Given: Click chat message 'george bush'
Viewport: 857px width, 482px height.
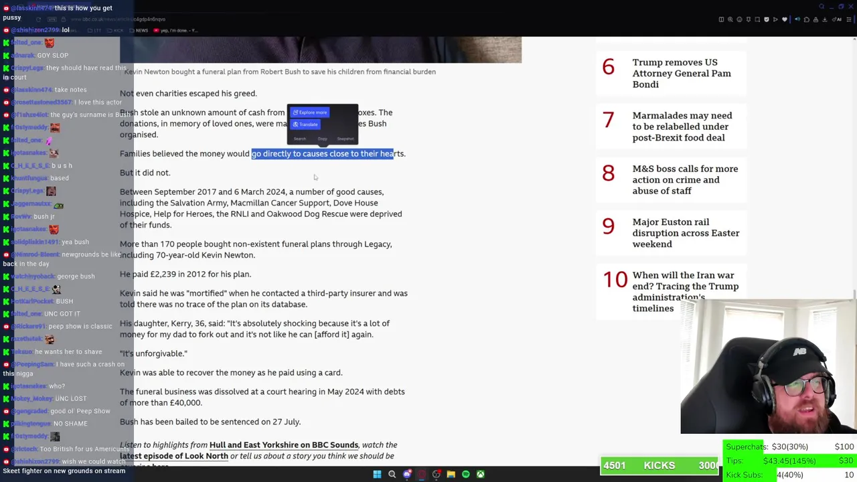Looking at the screenshot, I should [76, 276].
